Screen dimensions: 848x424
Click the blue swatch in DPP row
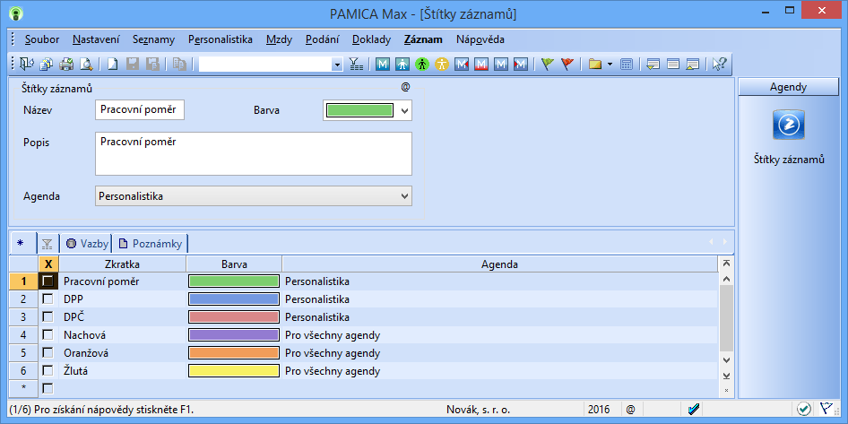pos(234,299)
